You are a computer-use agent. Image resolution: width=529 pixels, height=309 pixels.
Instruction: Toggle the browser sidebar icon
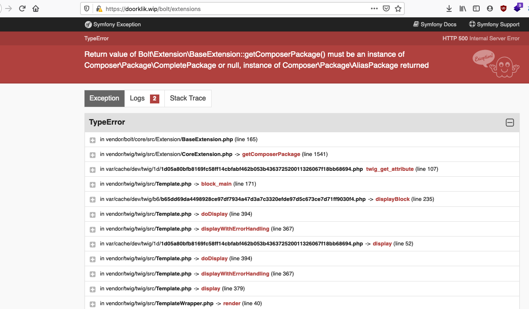pos(476,8)
